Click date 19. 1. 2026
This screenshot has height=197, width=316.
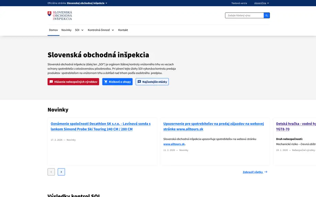282,150
